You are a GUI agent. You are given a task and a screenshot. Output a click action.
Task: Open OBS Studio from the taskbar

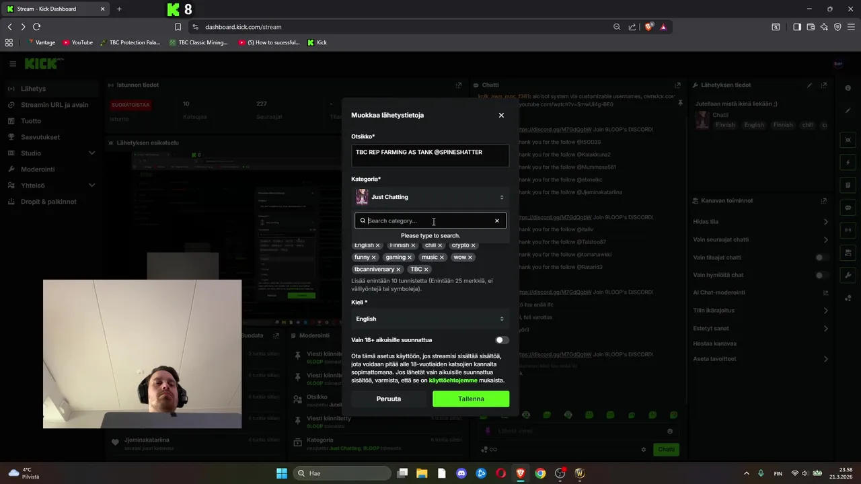click(560, 473)
